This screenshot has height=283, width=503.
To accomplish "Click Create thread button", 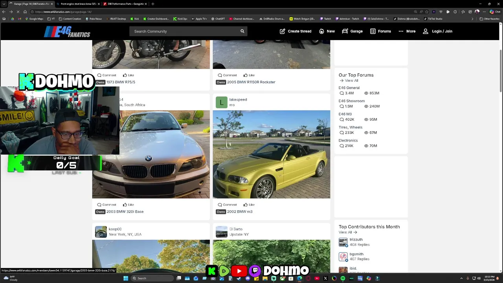I will tap(296, 31).
